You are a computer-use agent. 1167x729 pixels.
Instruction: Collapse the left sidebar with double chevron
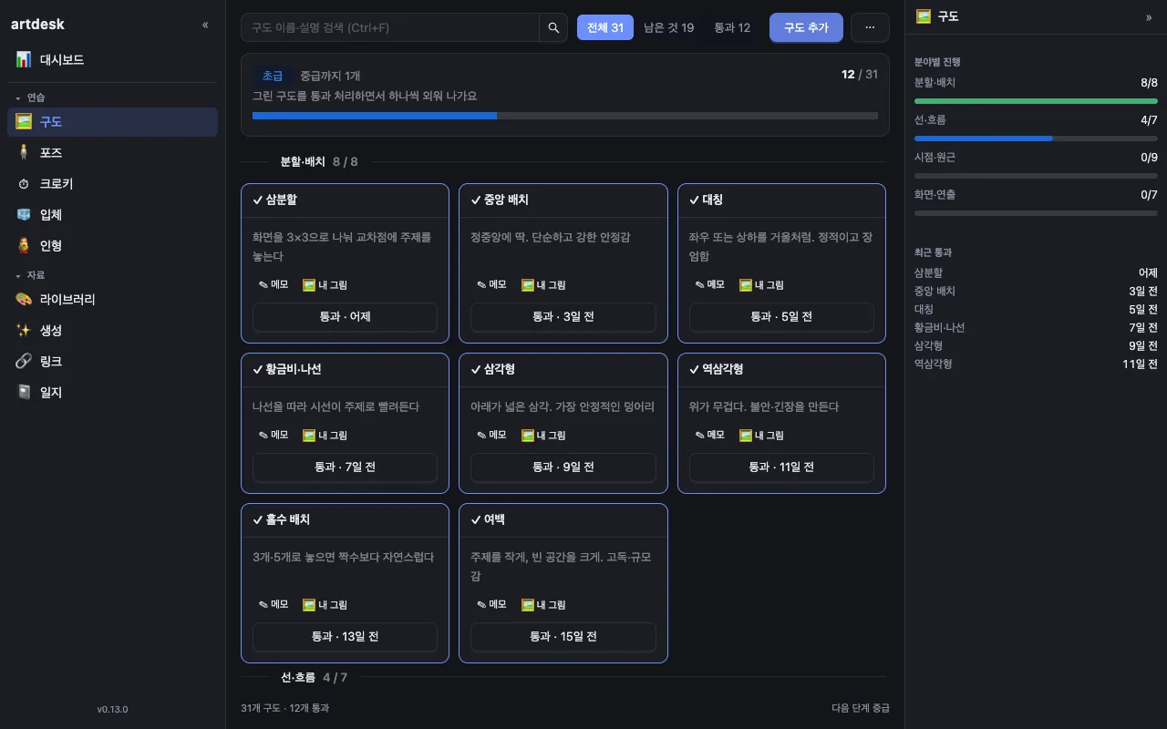point(205,25)
